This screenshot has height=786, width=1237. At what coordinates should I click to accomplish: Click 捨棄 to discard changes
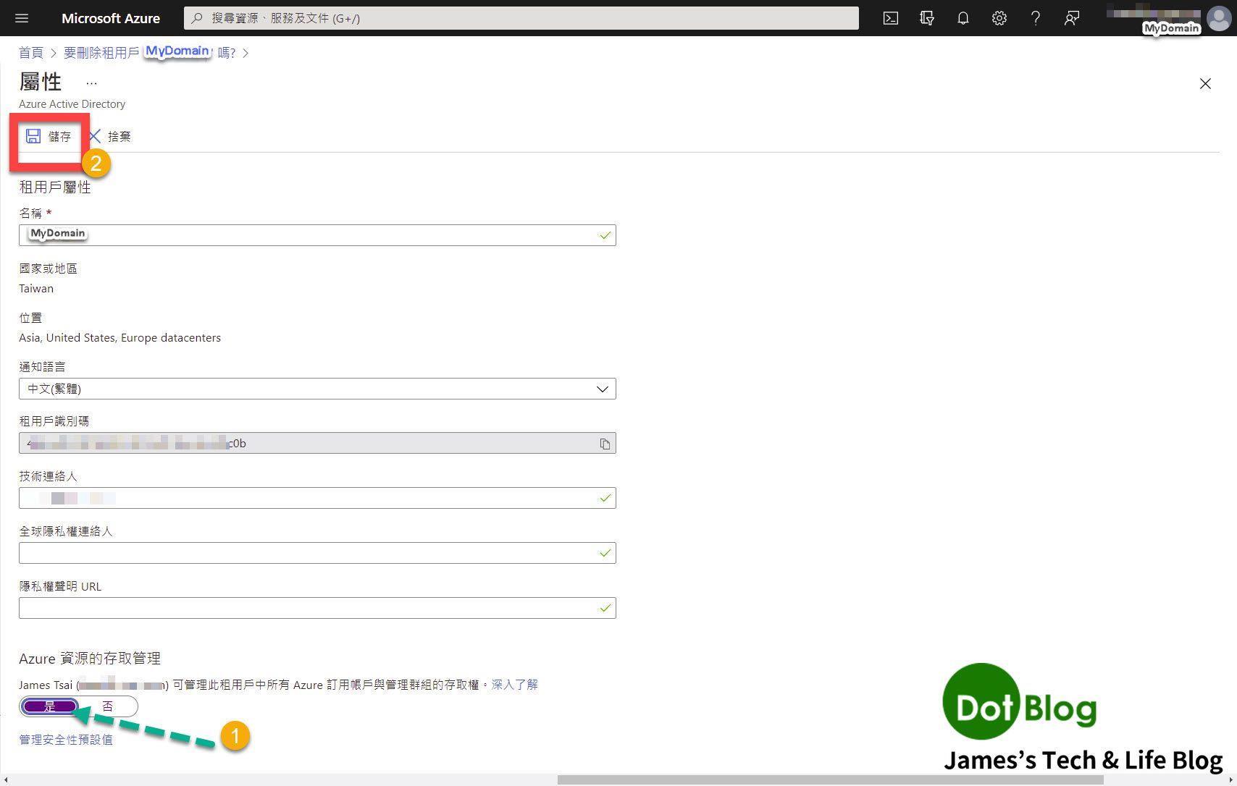[110, 136]
